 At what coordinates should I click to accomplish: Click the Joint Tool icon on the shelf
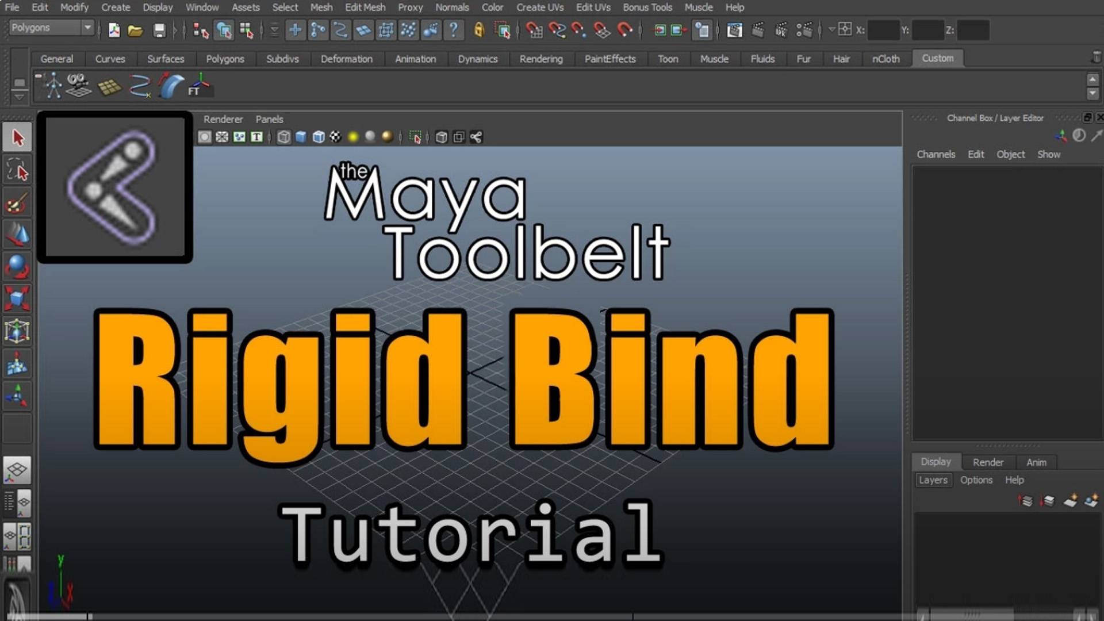pos(53,85)
